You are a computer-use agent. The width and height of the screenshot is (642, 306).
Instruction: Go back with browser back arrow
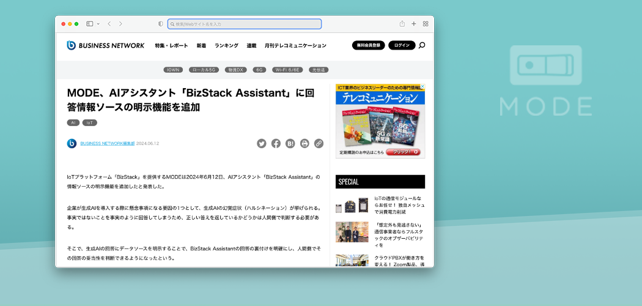pos(109,24)
